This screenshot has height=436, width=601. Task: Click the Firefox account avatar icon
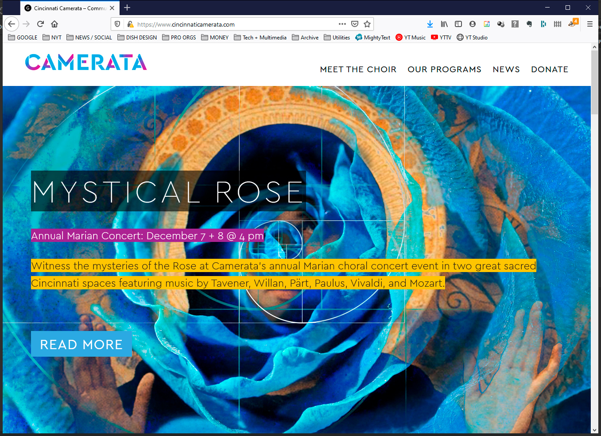pyautogui.click(x=473, y=24)
